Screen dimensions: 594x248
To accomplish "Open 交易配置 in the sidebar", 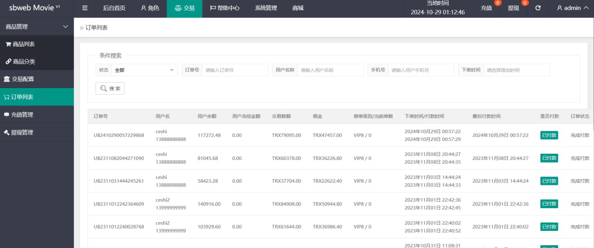I will tap(22, 79).
